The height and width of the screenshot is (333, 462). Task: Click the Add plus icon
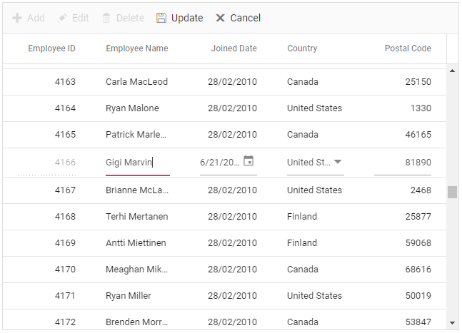click(x=17, y=18)
